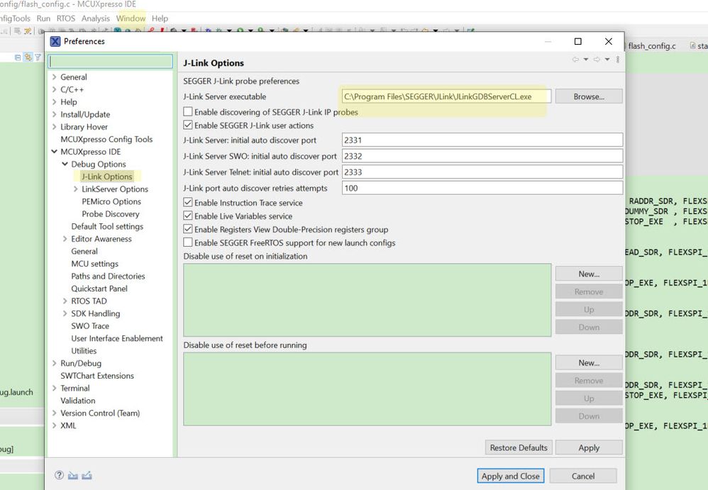Collapse the Debug Options tree node
This screenshot has width=708, height=490.
point(65,164)
